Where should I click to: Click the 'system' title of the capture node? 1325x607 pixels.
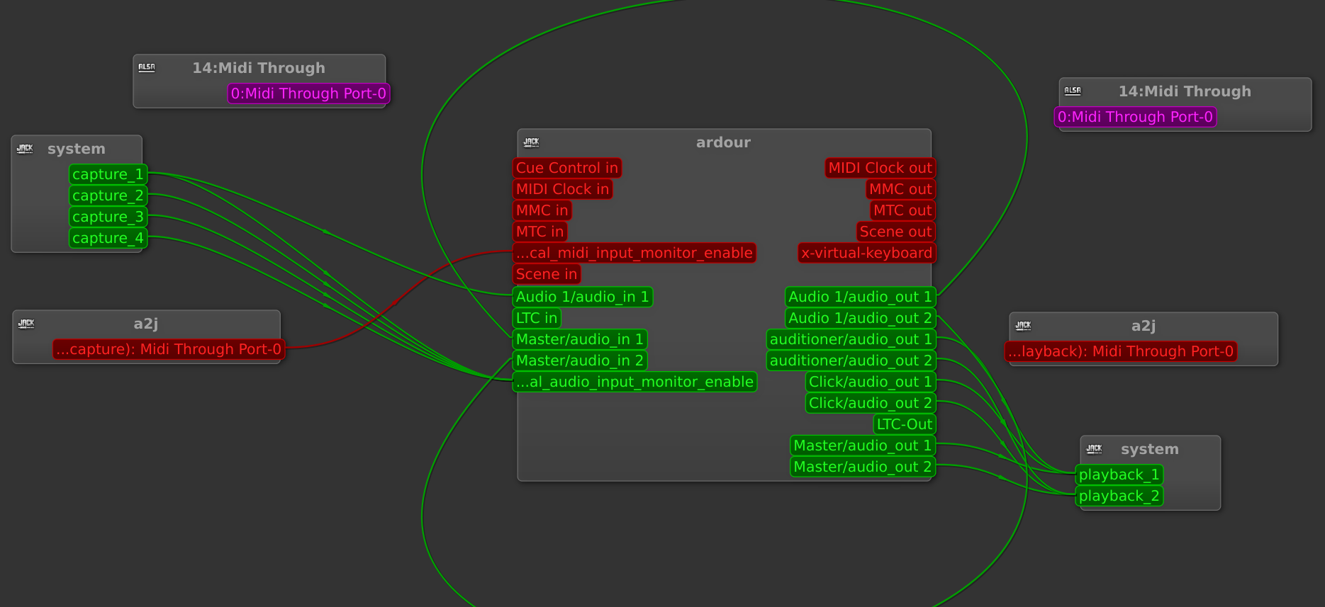tap(77, 149)
